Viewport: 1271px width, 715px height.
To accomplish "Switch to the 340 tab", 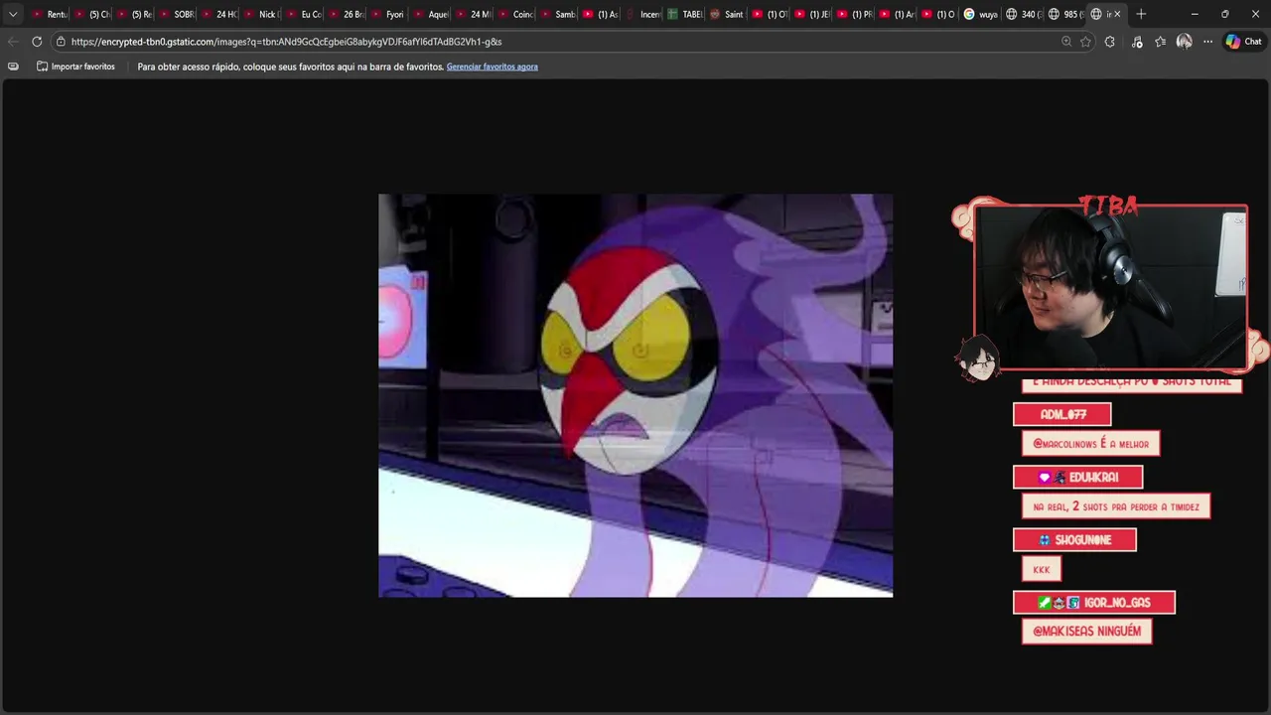I will [x=1025, y=14].
